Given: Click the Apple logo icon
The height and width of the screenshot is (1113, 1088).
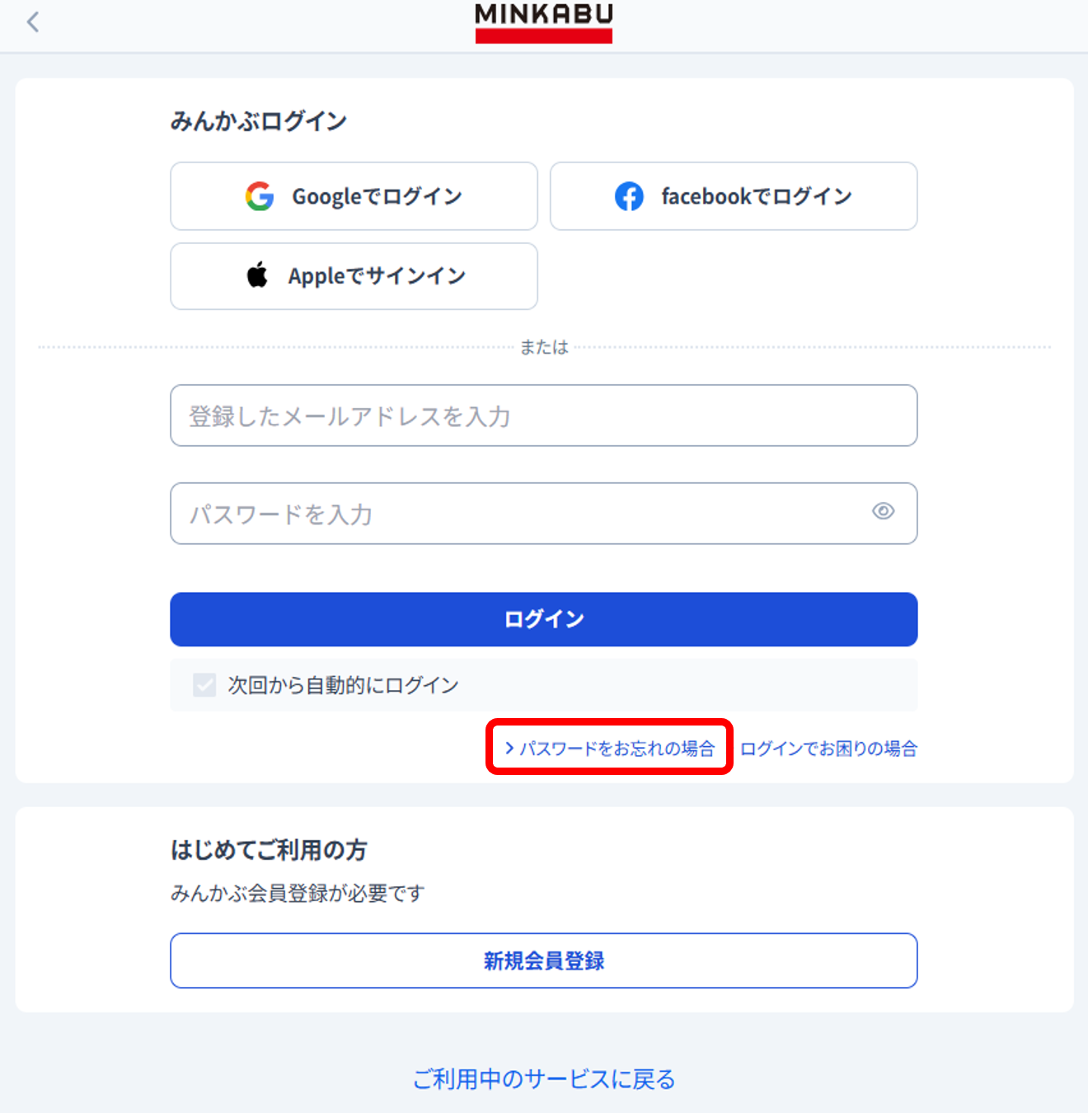Looking at the screenshot, I should click(257, 275).
